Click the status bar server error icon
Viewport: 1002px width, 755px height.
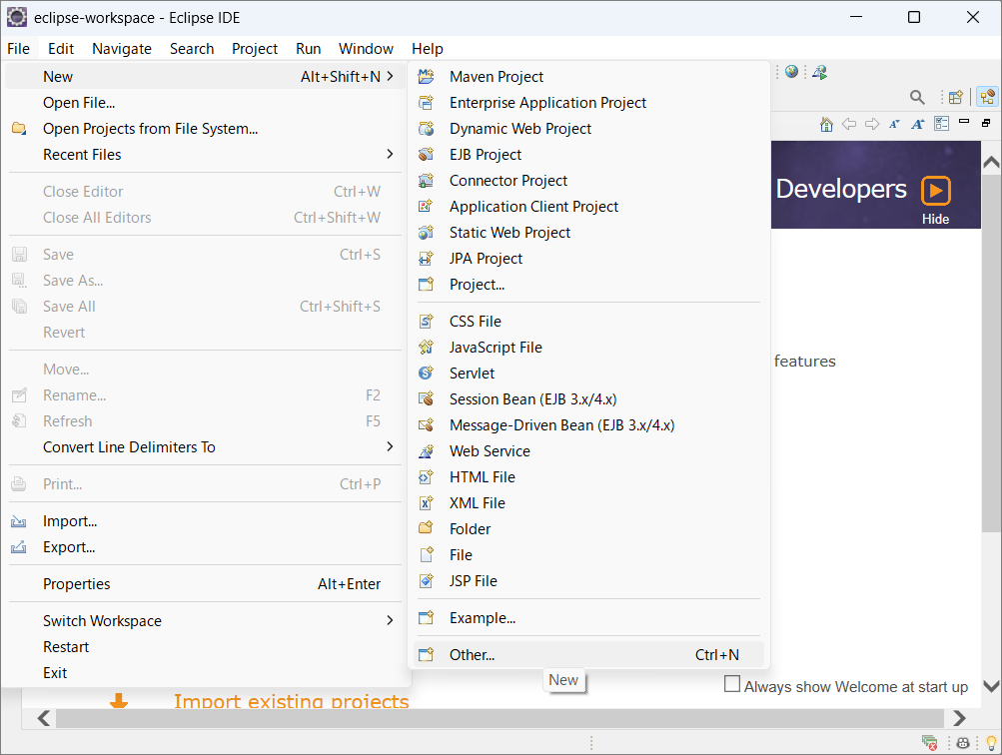coord(929,743)
